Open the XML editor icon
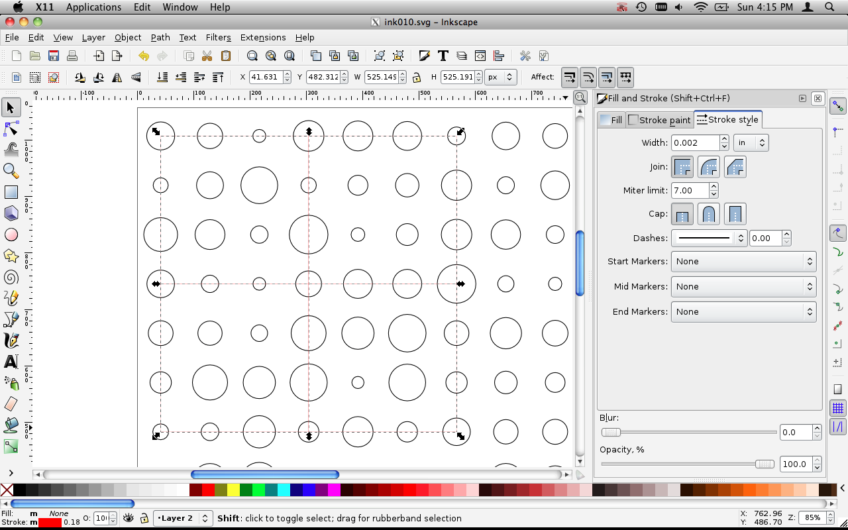848x530 pixels. 480,56
